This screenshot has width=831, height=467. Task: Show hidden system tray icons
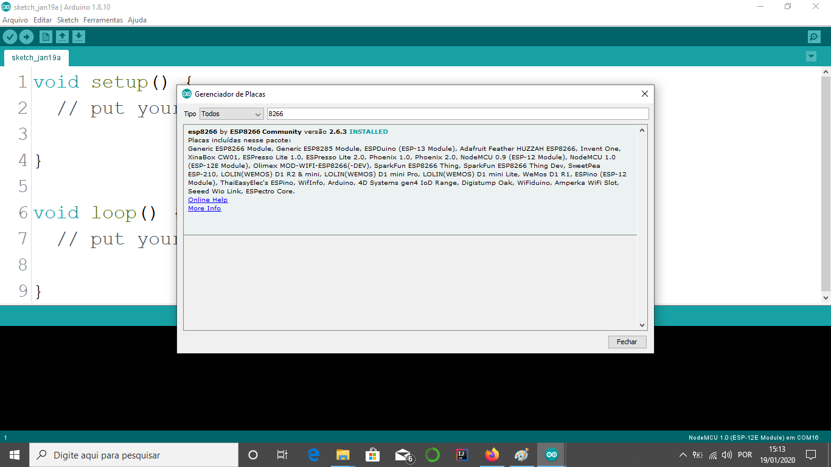pyautogui.click(x=683, y=455)
